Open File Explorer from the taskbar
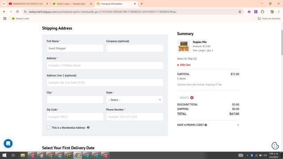This screenshot has height=159, width=283. (23, 155)
